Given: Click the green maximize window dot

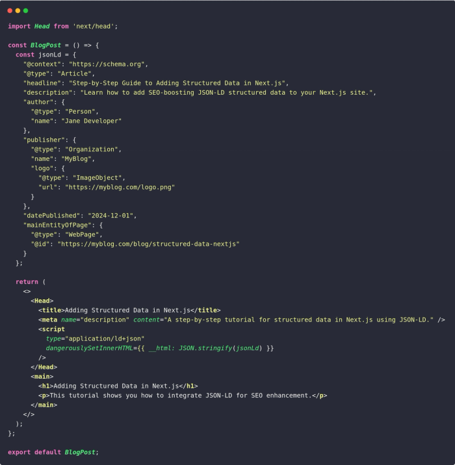Looking at the screenshot, I should [x=26, y=10].
